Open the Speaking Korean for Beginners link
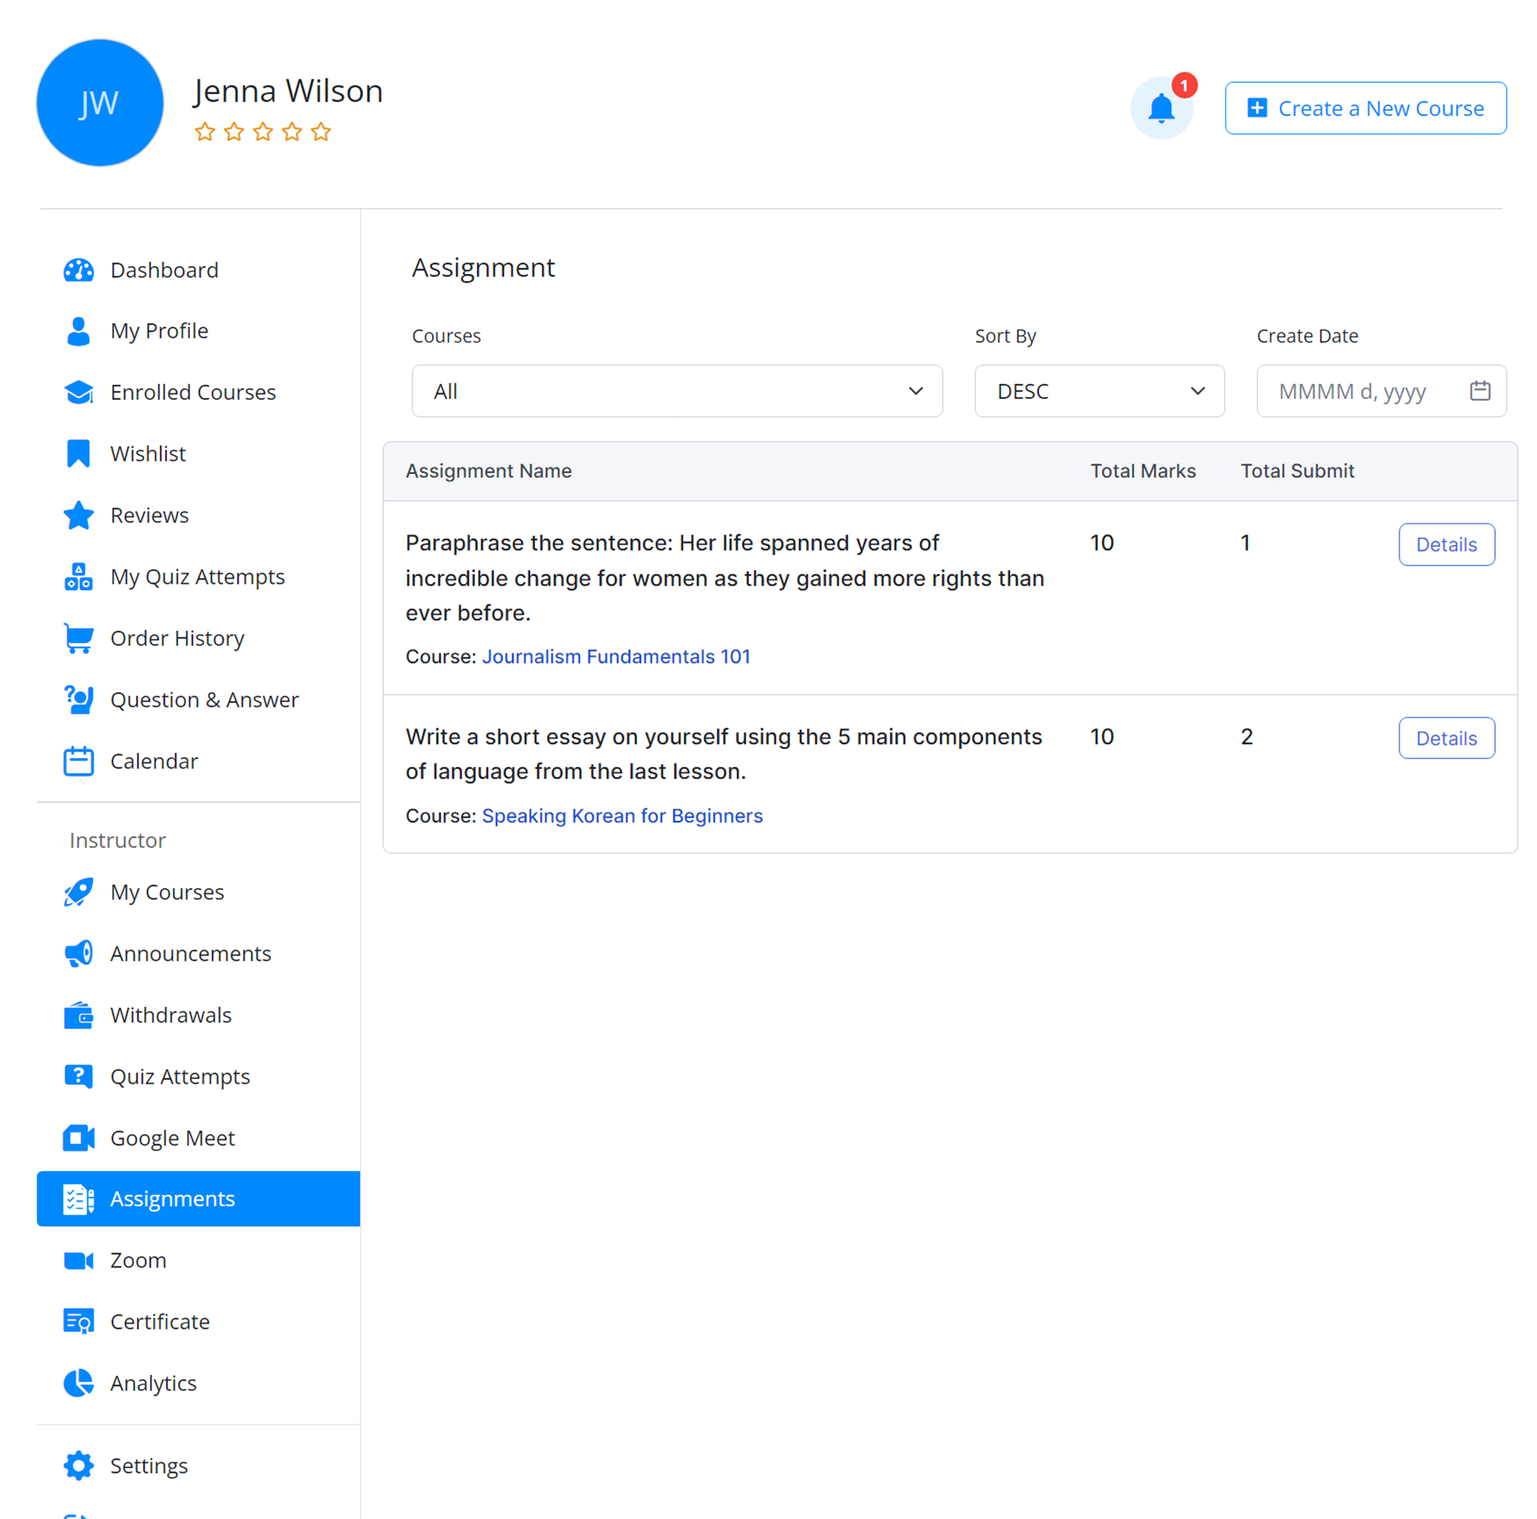 (x=622, y=816)
